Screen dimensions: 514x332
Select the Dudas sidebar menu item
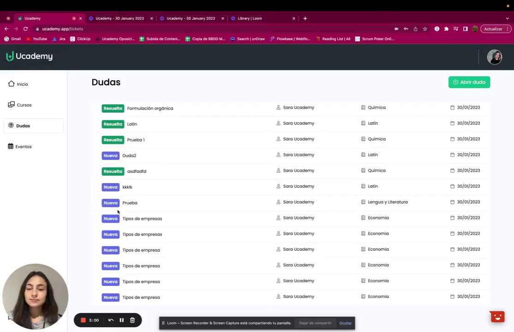coord(33,126)
